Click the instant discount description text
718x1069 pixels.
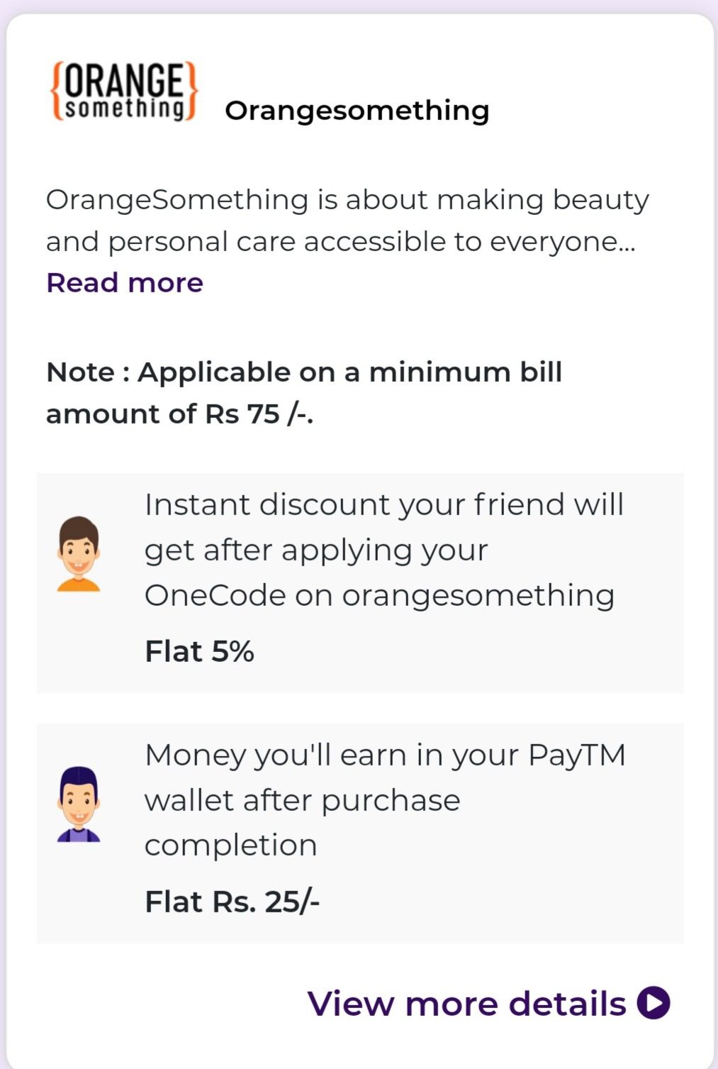pos(383,550)
